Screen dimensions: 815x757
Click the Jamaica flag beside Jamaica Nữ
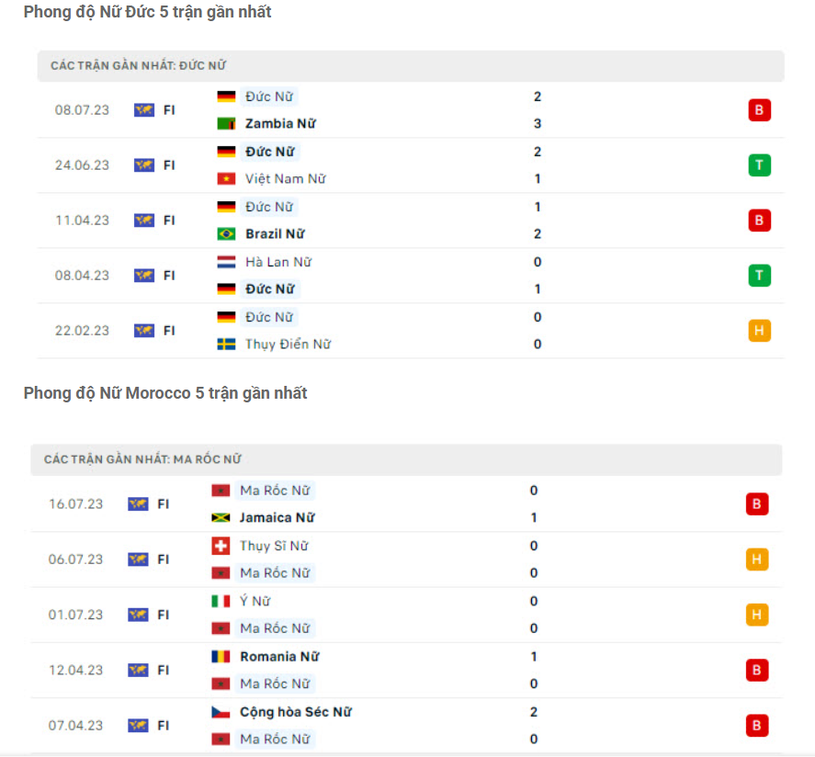[x=223, y=517]
